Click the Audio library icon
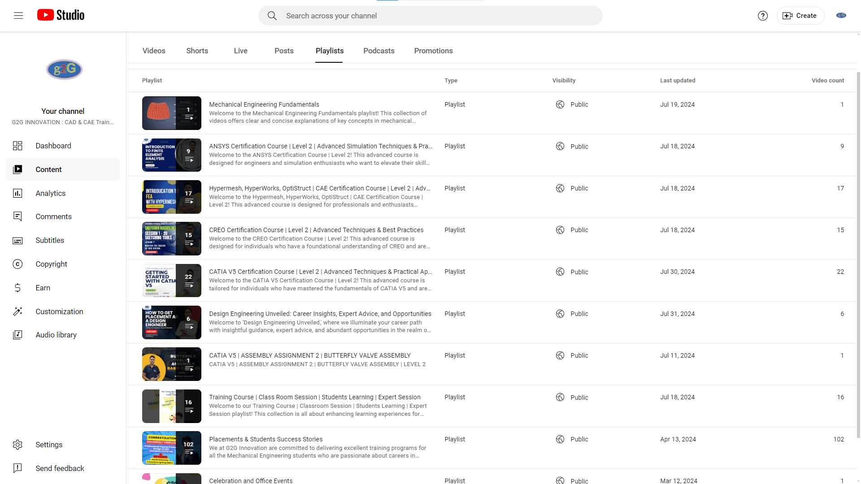Viewport: 861px width, 484px height. 17,335
